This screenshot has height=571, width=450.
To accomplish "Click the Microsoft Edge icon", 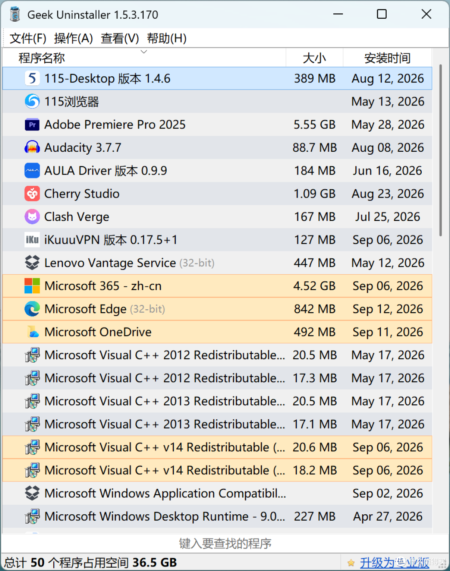I will [32, 309].
